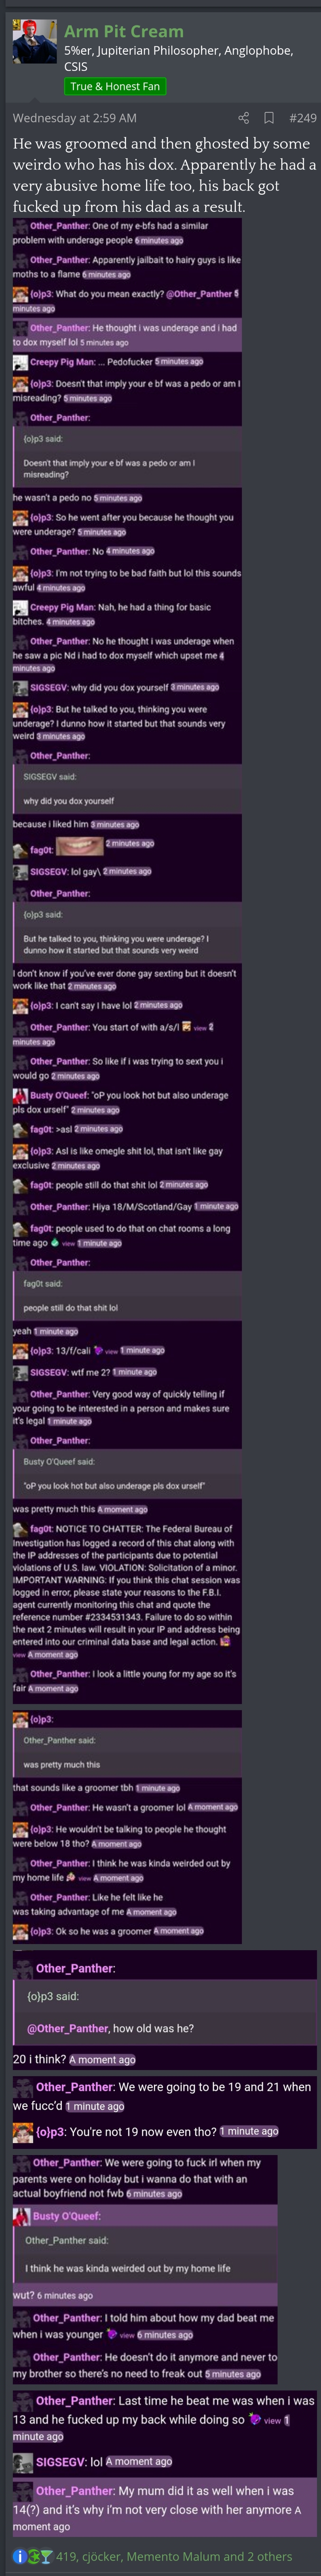This screenshot has height=2576, width=321.
Task: Click the True & Honest Fan badge
Action: [115, 86]
